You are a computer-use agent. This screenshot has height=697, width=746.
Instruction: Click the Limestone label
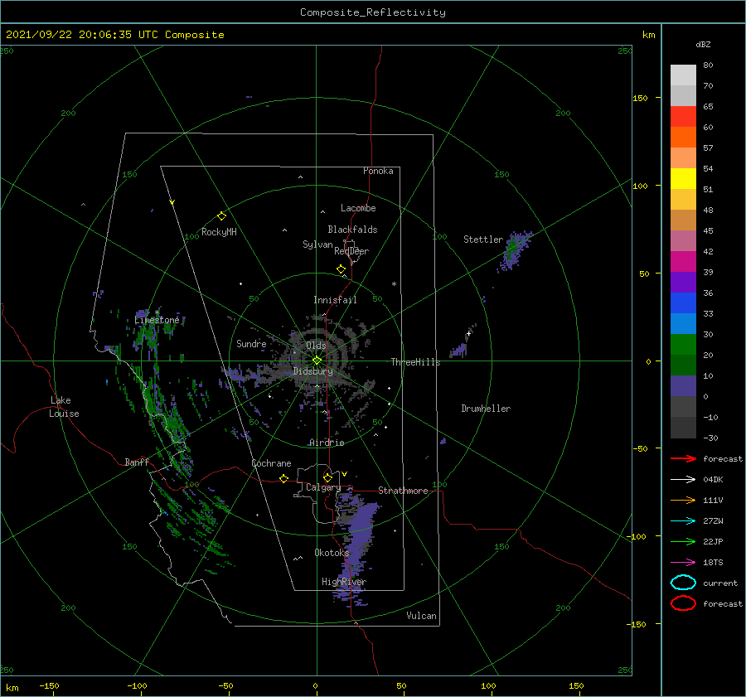pyautogui.click(x=157, y=320)
